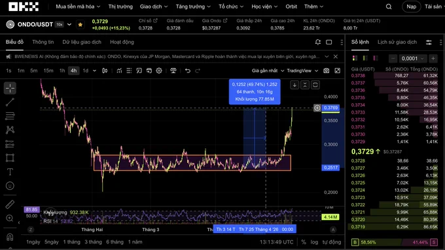Open price alert bell icon

[318, 42]
